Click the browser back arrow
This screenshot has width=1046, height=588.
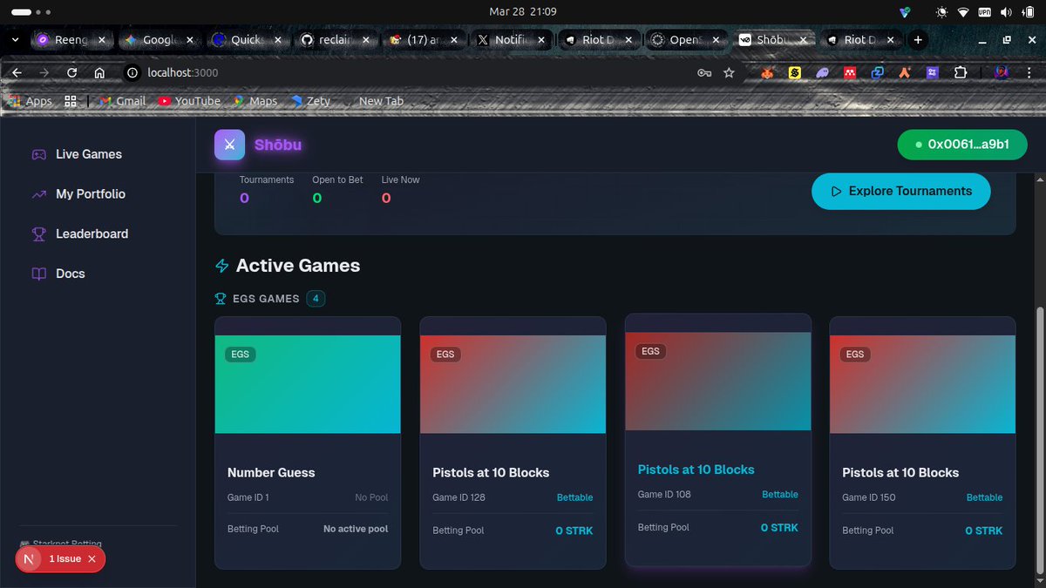(17, 73)
